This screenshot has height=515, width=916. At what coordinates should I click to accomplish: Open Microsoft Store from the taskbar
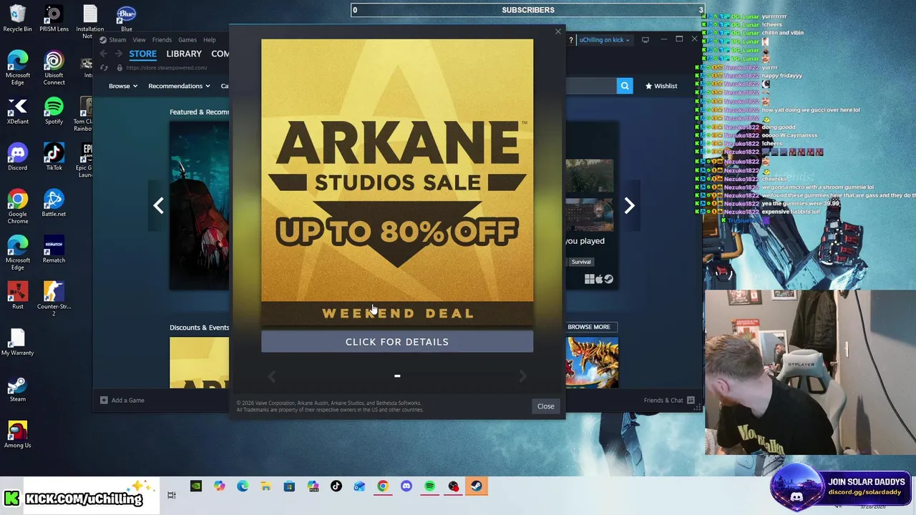pos(289,486)
